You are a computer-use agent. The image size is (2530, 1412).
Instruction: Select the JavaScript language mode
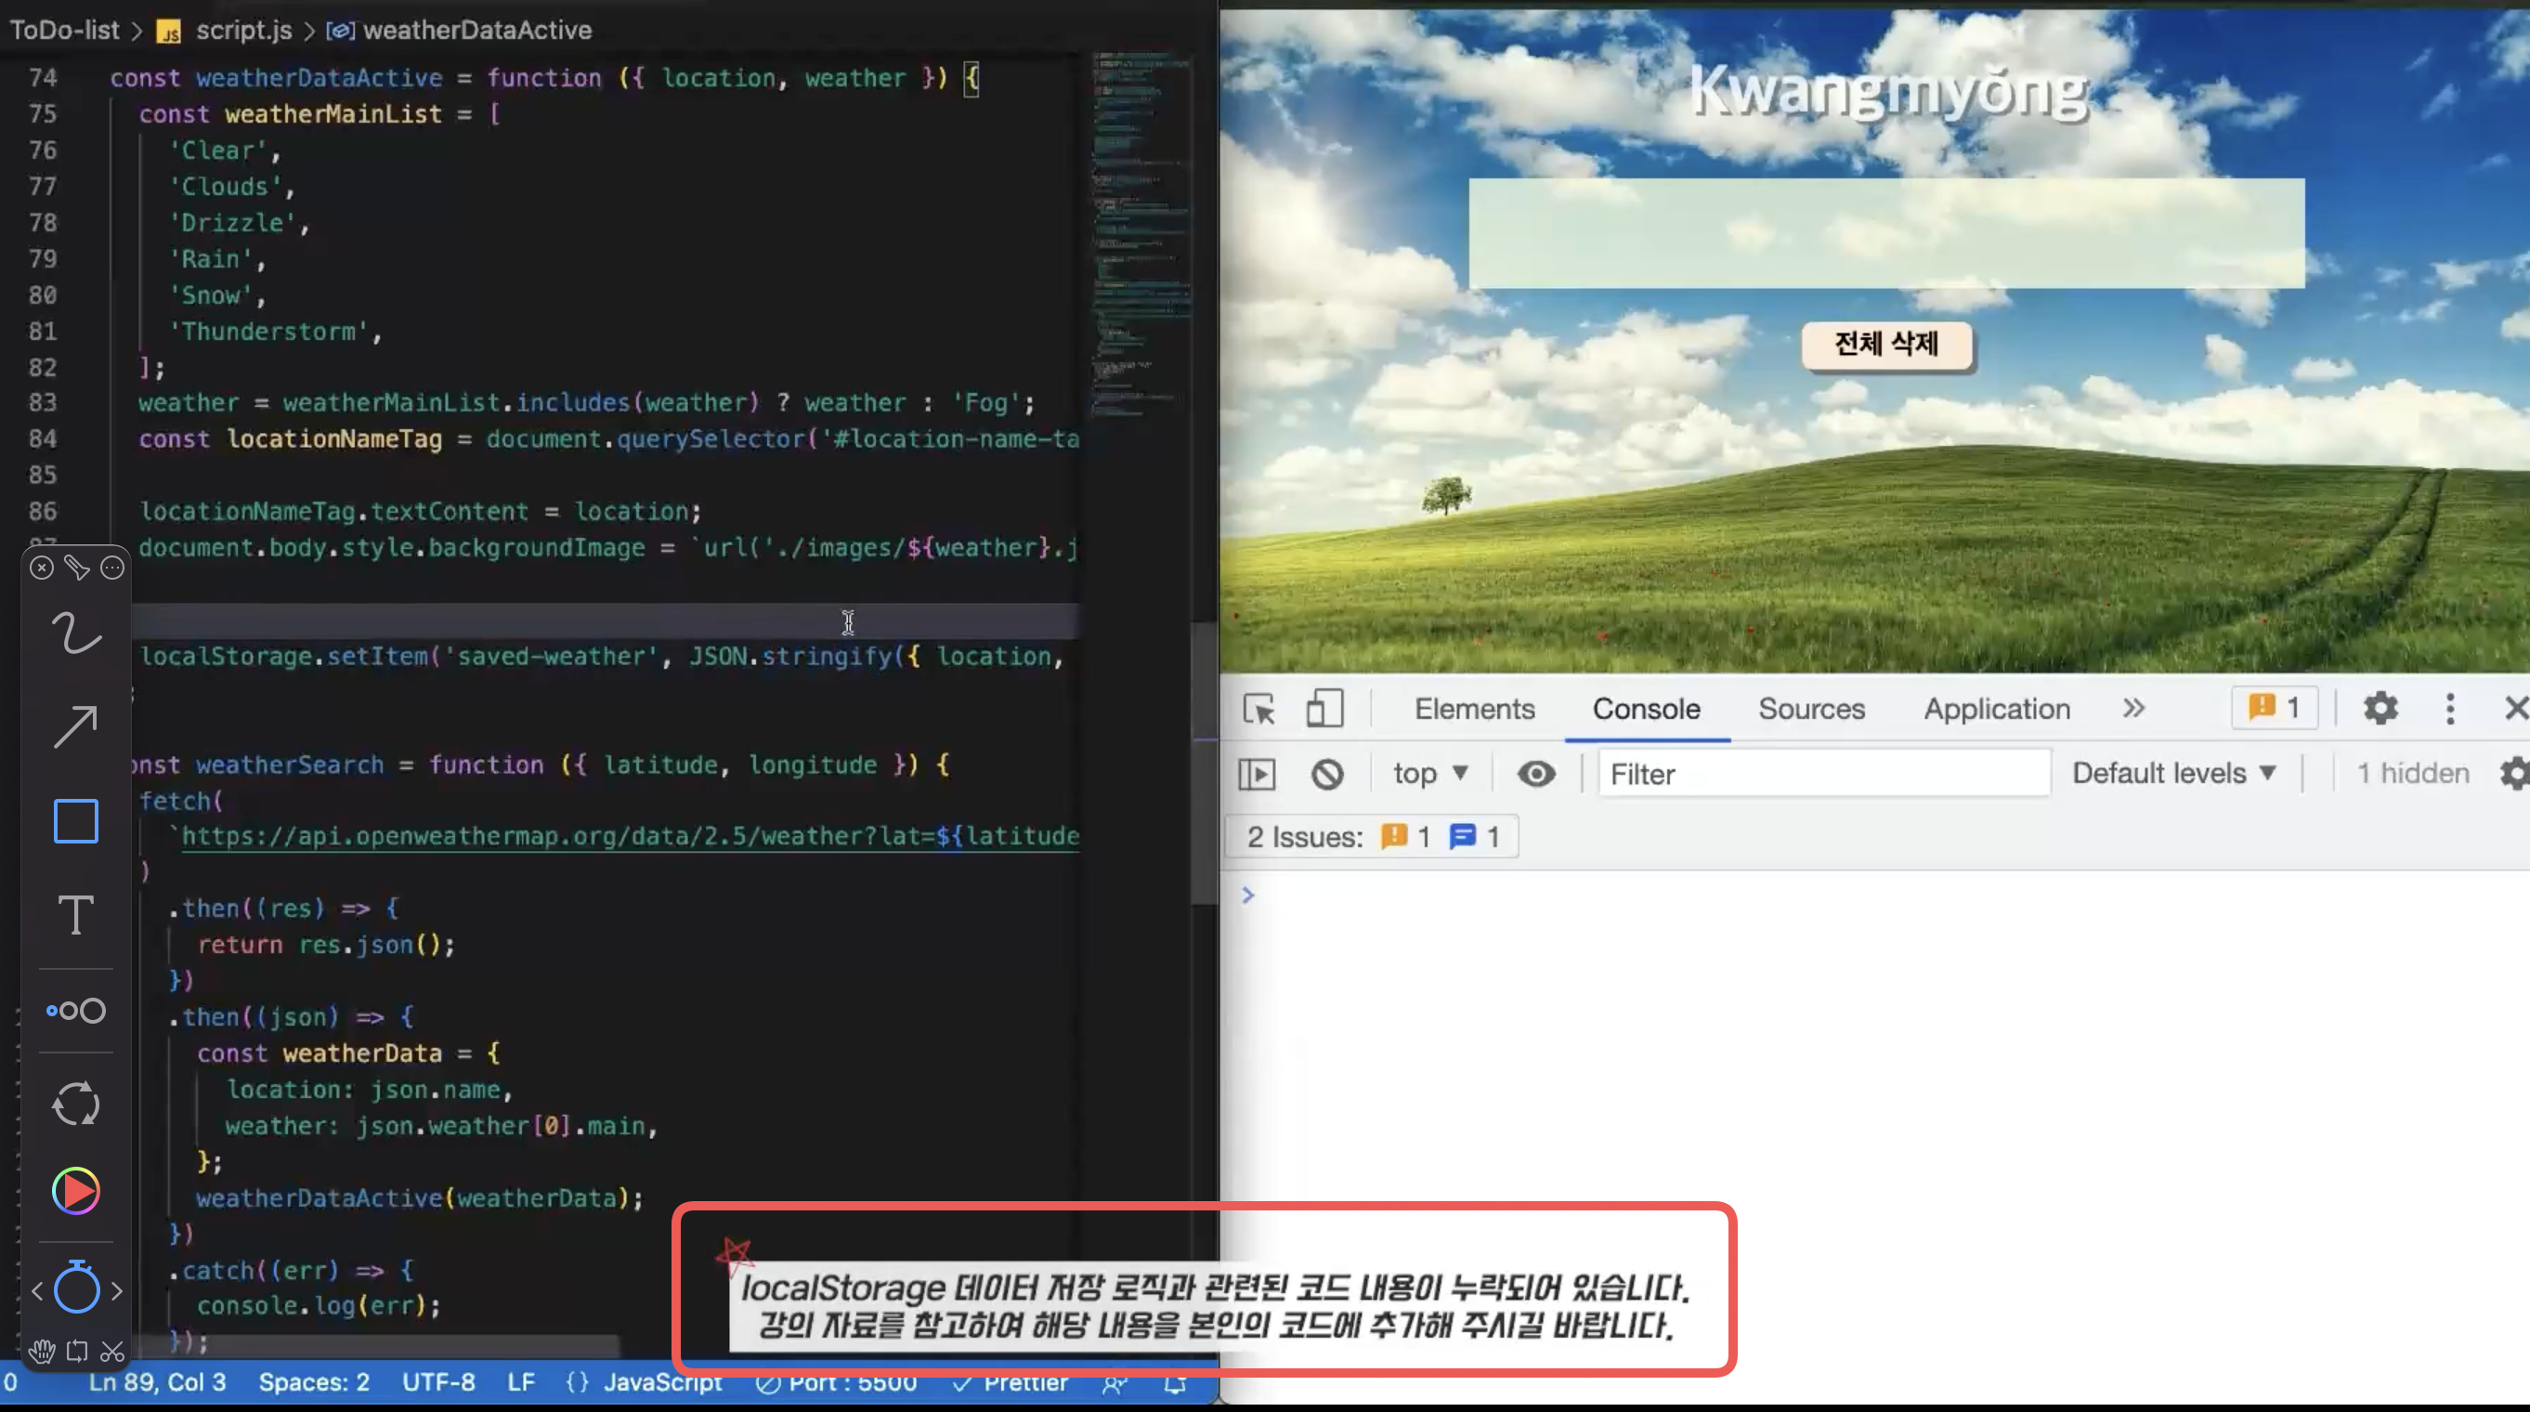pyautogui.click(x=645, y=1382)
